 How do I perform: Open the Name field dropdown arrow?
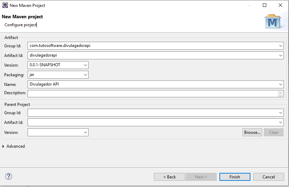[280, 85]
